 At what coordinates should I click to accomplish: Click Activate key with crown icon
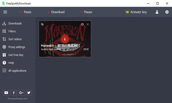coord(136,12)
